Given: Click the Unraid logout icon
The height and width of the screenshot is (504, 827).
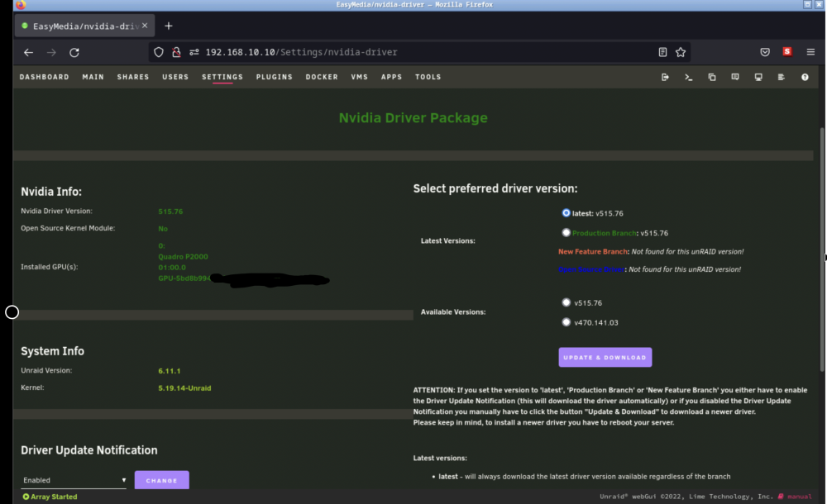Looking at the screenshot, I should [665, 77].
